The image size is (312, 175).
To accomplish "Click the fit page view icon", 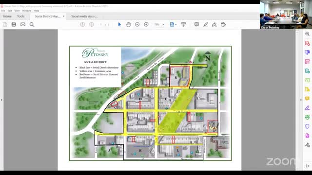I will click(x=172, y=24).
